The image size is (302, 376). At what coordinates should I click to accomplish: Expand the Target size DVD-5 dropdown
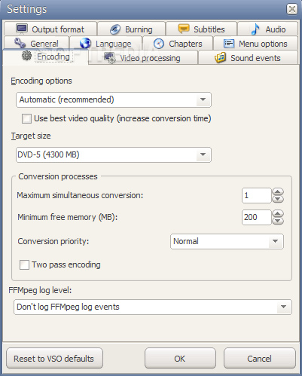click(114, 154)
